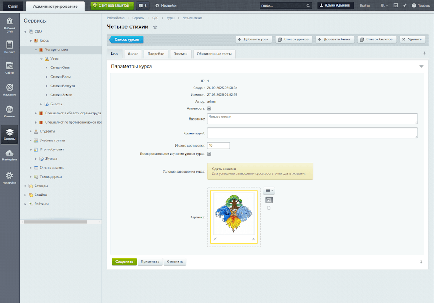Viewport: 434px width, 303px height.
Task: Open Настройки in the left sidebar
Action: [10, 177]
